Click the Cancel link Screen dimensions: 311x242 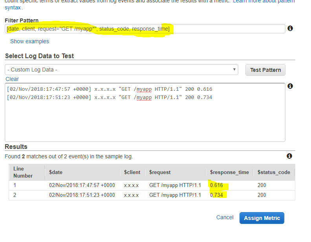click(x=225, y=217)
